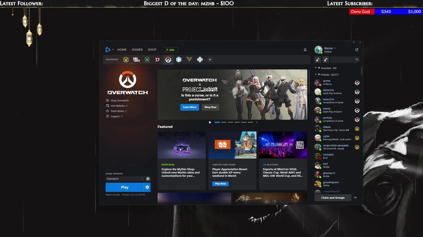Screen dimensions: 423x237
Task: Go to the SHOP tab
Action: 152,50
